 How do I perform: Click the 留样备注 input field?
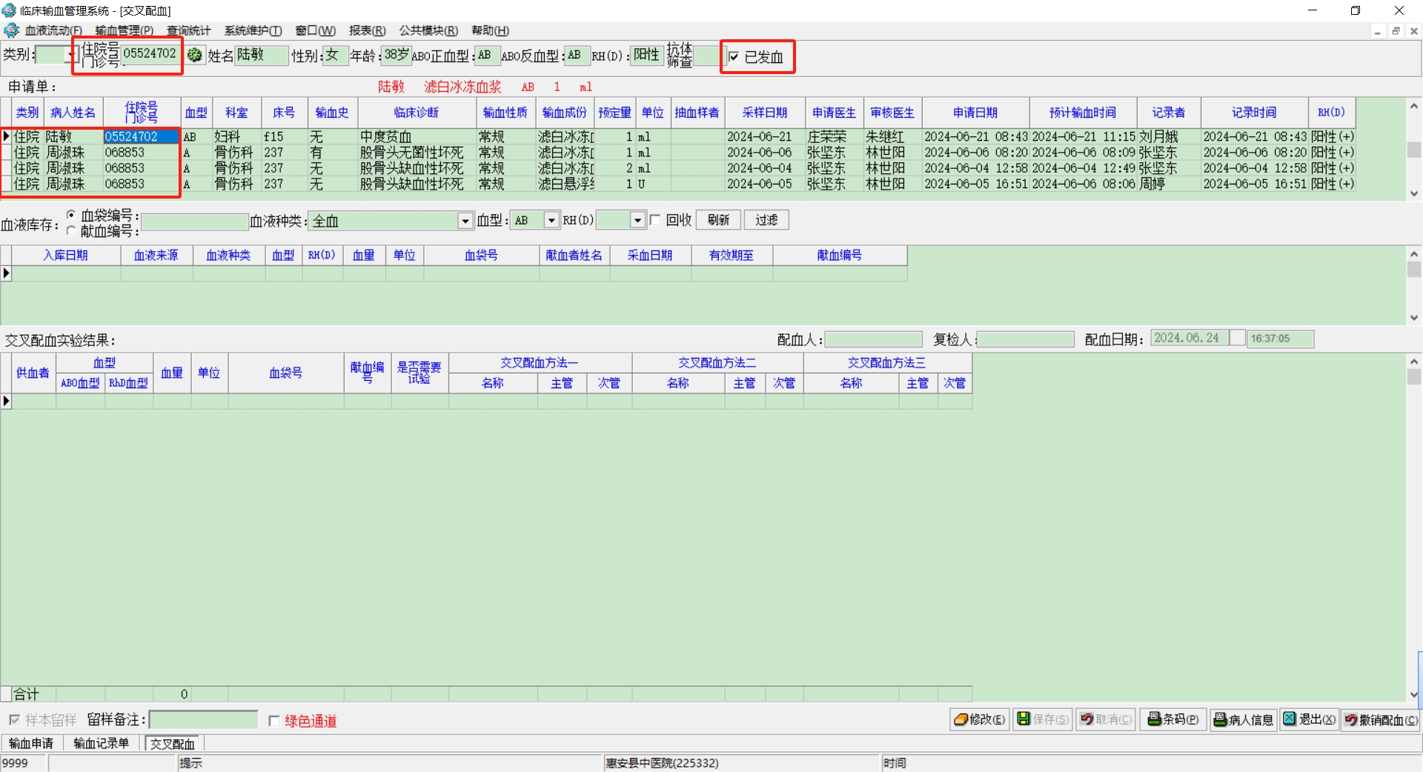coord(204,720)
